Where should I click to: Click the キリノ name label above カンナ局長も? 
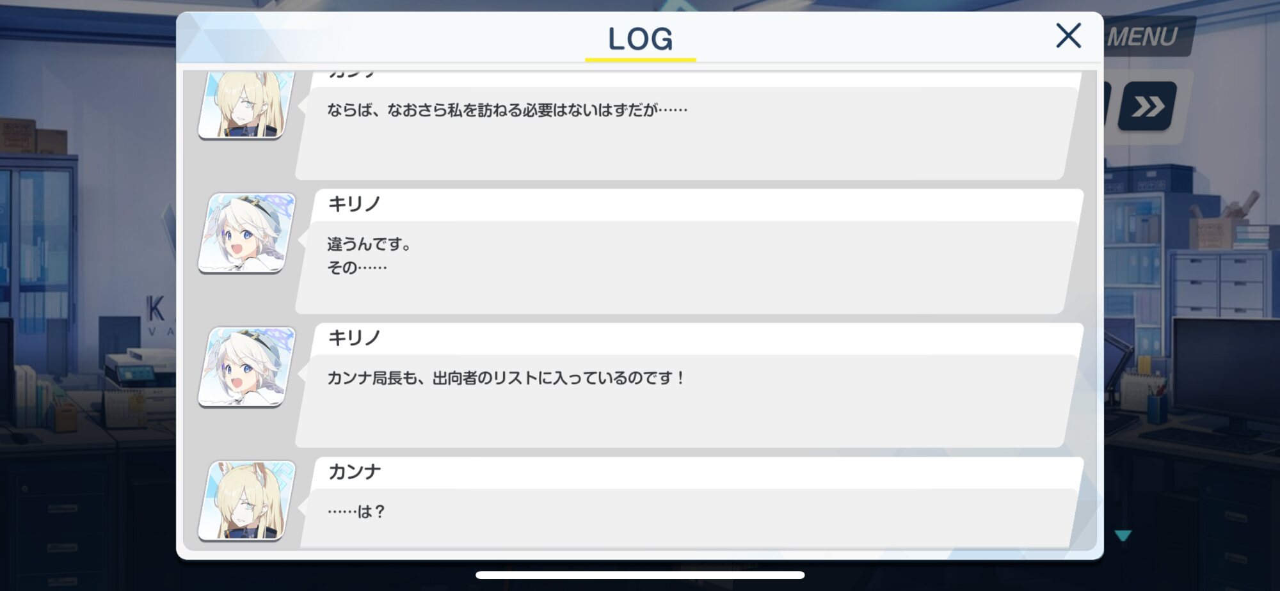[354, 338]
